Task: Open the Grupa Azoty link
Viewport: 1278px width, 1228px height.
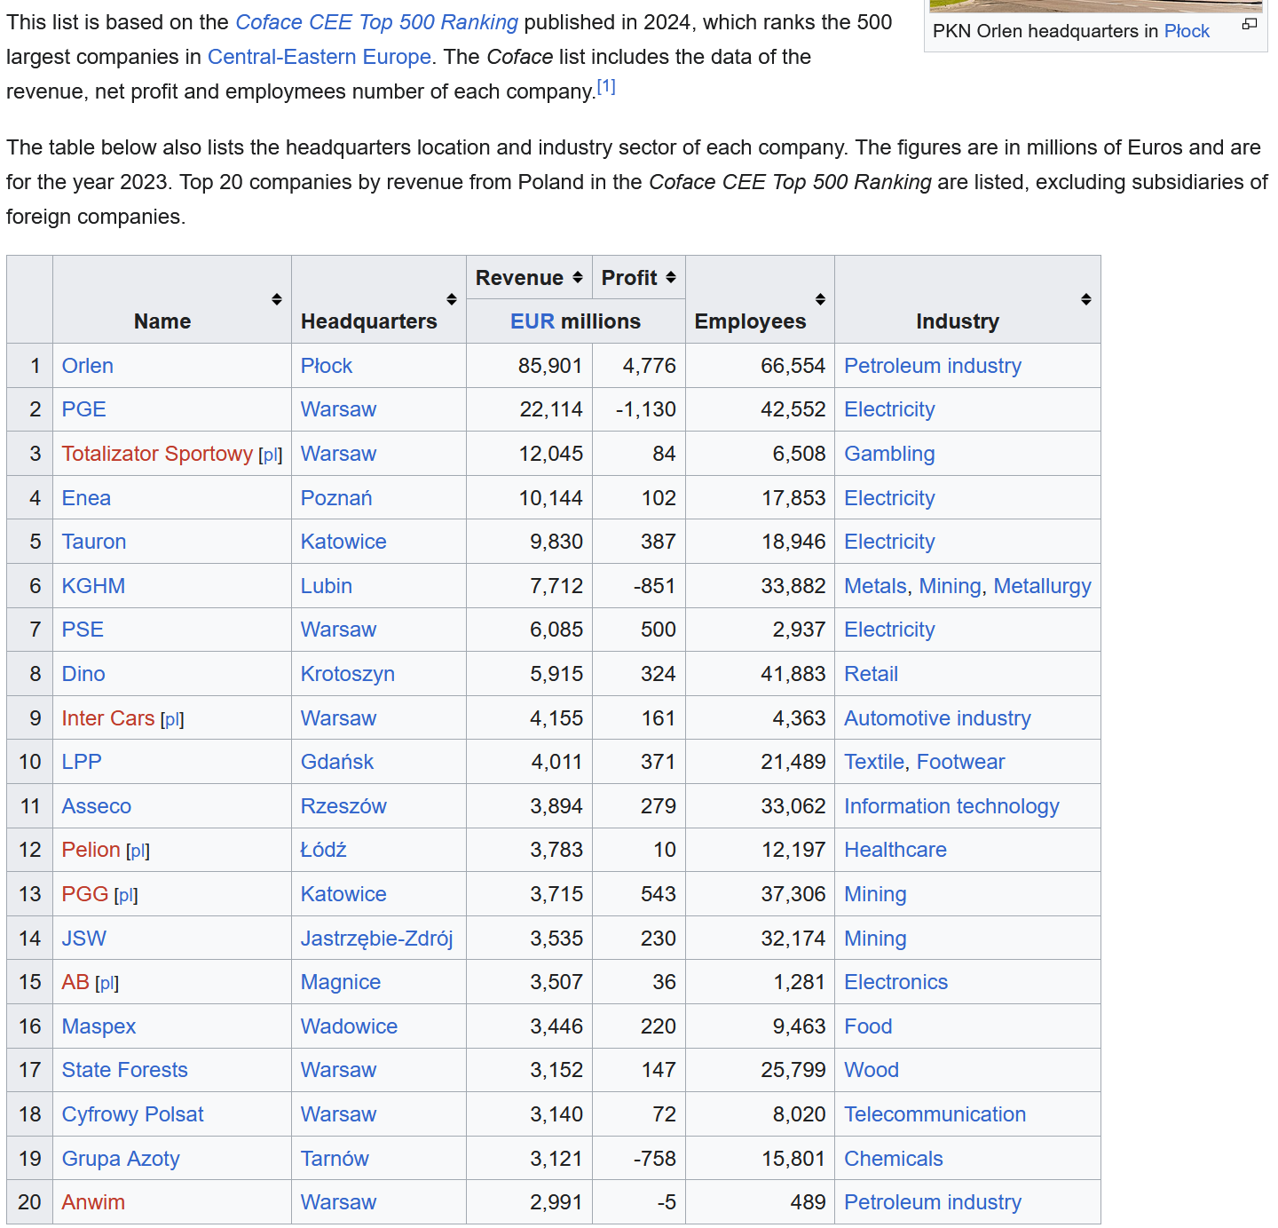Action: coord(121,1159)
